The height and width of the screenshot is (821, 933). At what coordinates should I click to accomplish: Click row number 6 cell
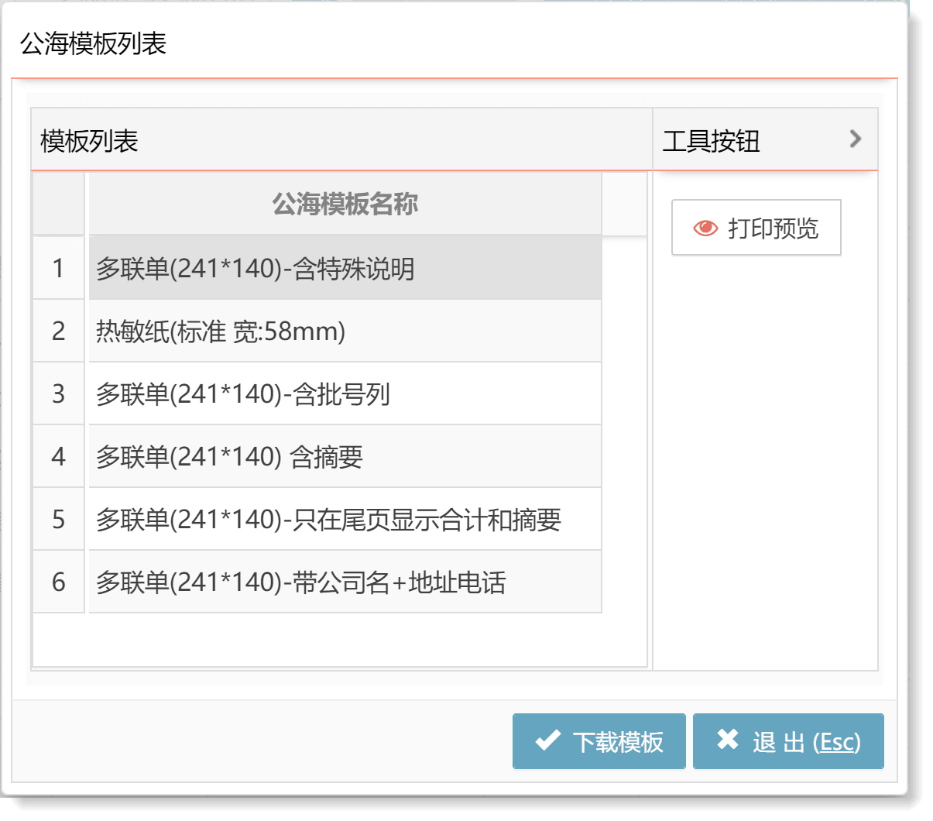pos(58,582)
